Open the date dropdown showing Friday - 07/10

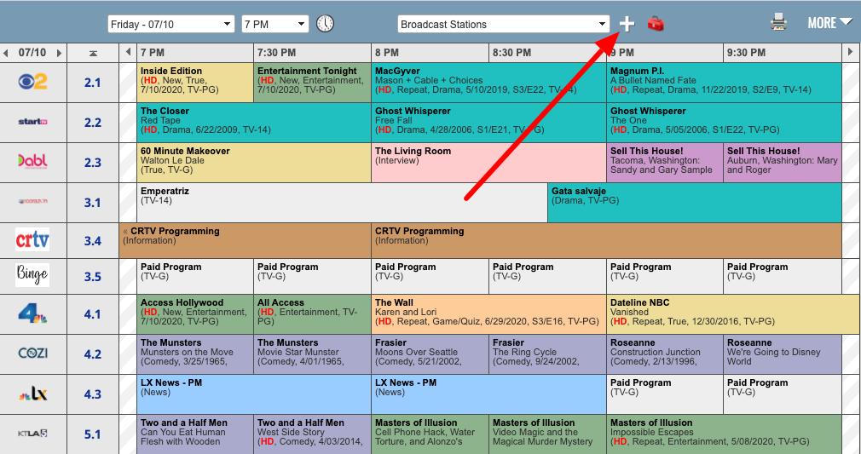pos(171,25)
